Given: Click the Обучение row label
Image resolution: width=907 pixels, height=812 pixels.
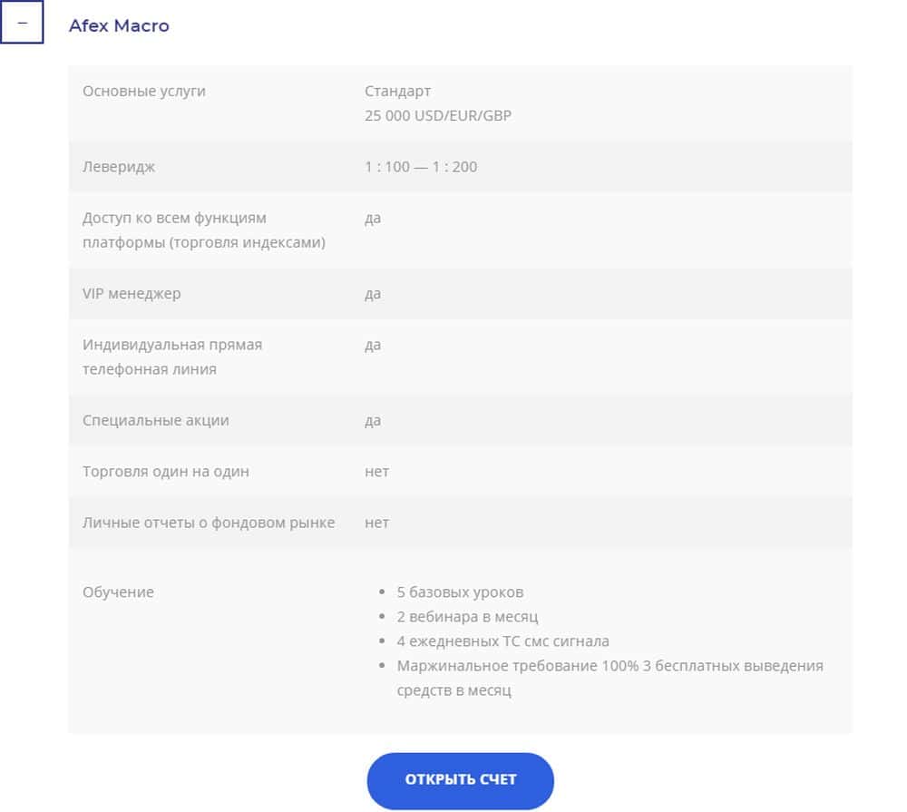Looking at the screenshot, I should pyautogui.click(x=118, y=592).
